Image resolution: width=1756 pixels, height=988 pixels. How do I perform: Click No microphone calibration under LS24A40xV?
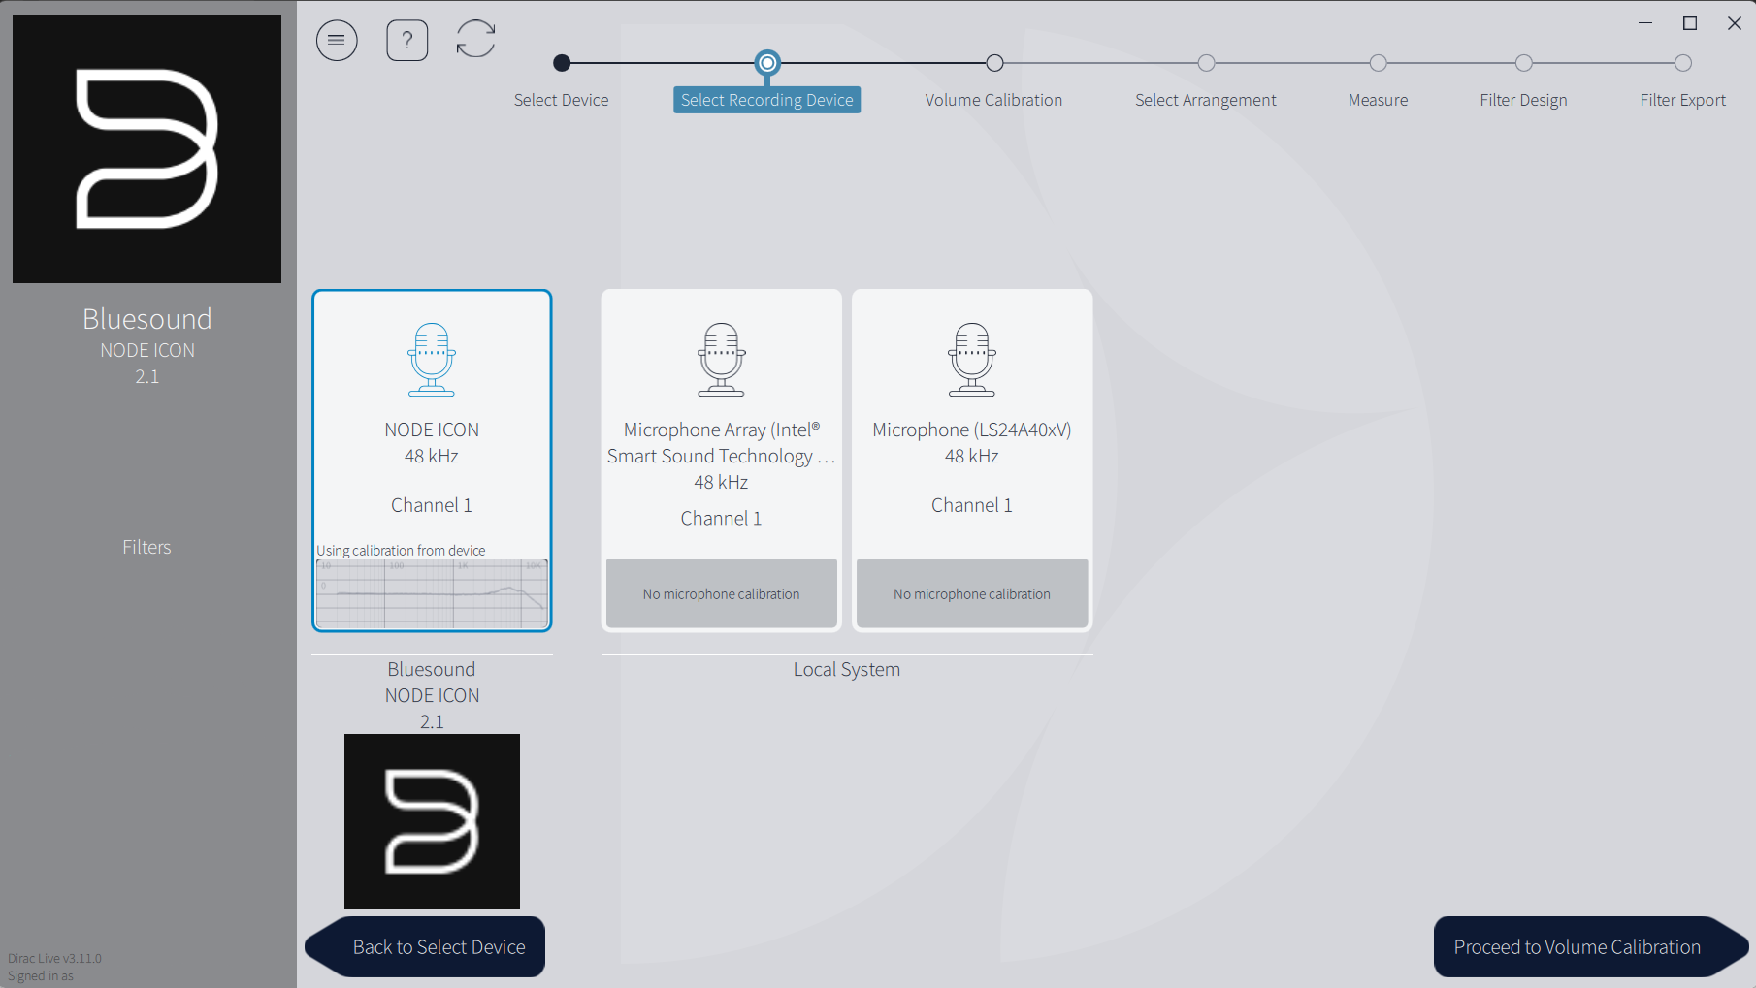click(x=971, y=593)
